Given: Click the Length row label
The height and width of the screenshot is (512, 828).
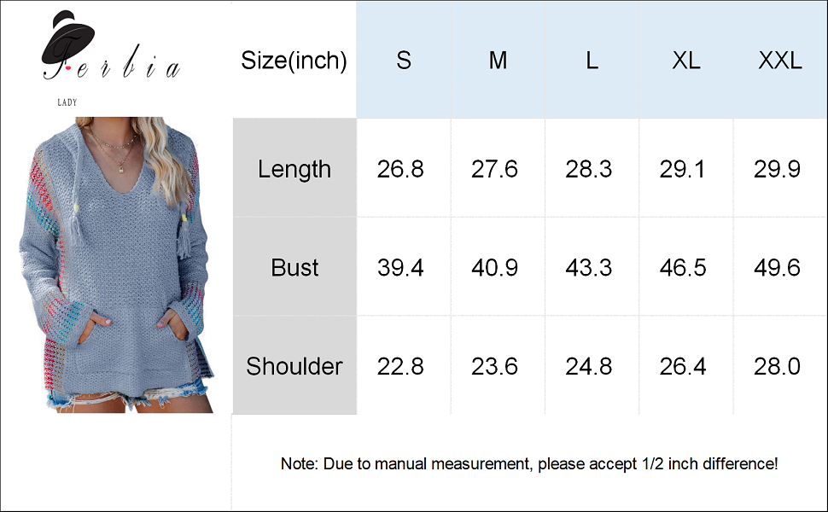Looking at the screenshot, I should click(294, 169).
